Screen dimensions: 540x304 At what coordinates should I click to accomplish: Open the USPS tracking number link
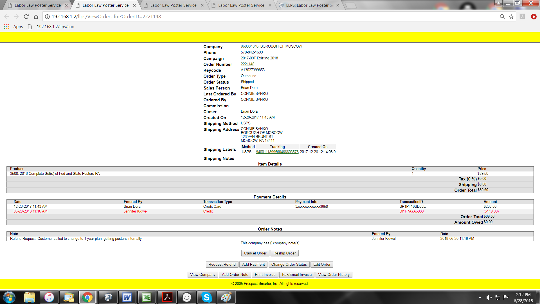[277, 152]
